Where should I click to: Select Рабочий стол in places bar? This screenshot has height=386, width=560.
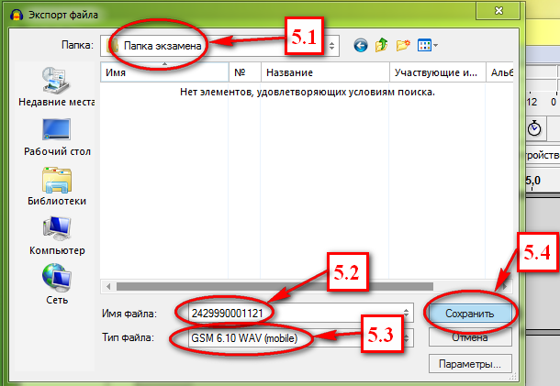[56, 136]
